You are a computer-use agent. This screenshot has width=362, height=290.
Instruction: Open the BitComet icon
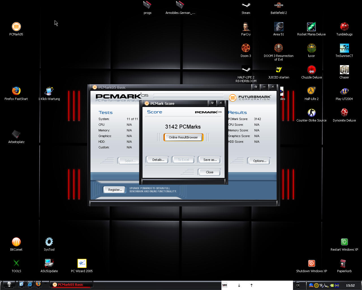[x=16, y=242]
